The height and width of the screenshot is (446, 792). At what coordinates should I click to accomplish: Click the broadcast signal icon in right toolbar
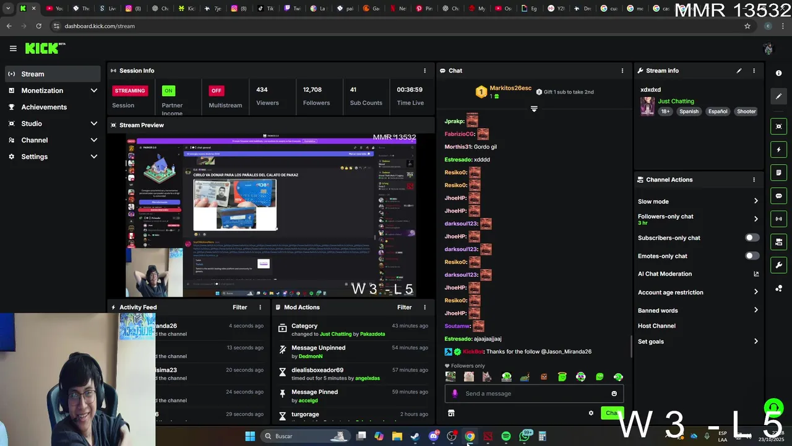click(x=778, y=219)
